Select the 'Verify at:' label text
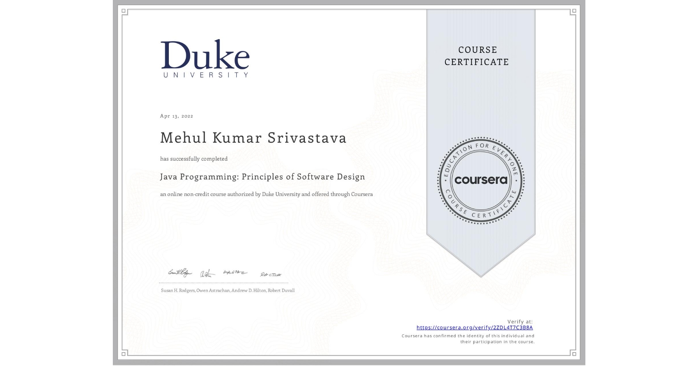 [520, 321]
